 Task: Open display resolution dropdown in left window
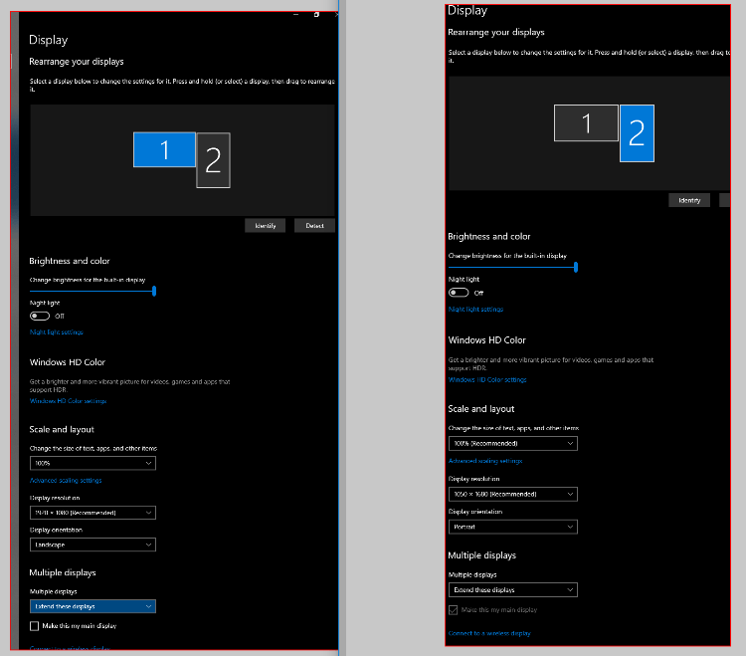click(93, 513)
